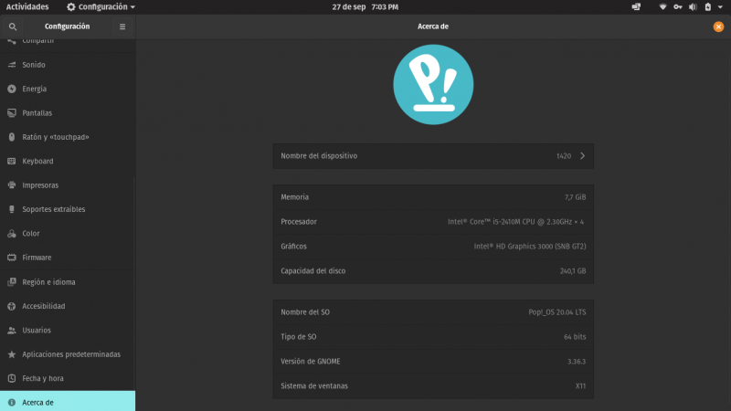
Task: Open Impresoras printer settings
Action: click(40, 185)
